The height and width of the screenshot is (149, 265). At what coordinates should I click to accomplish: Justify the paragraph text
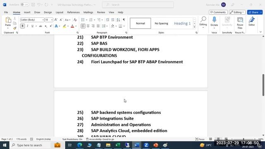coord(98,26)
